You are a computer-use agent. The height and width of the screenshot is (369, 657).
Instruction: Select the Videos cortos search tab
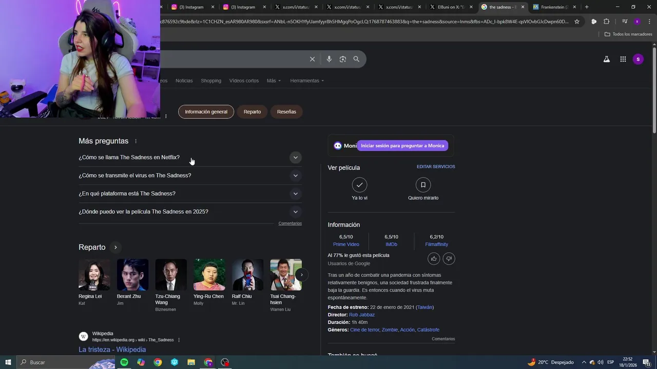[x=244, y=80]
